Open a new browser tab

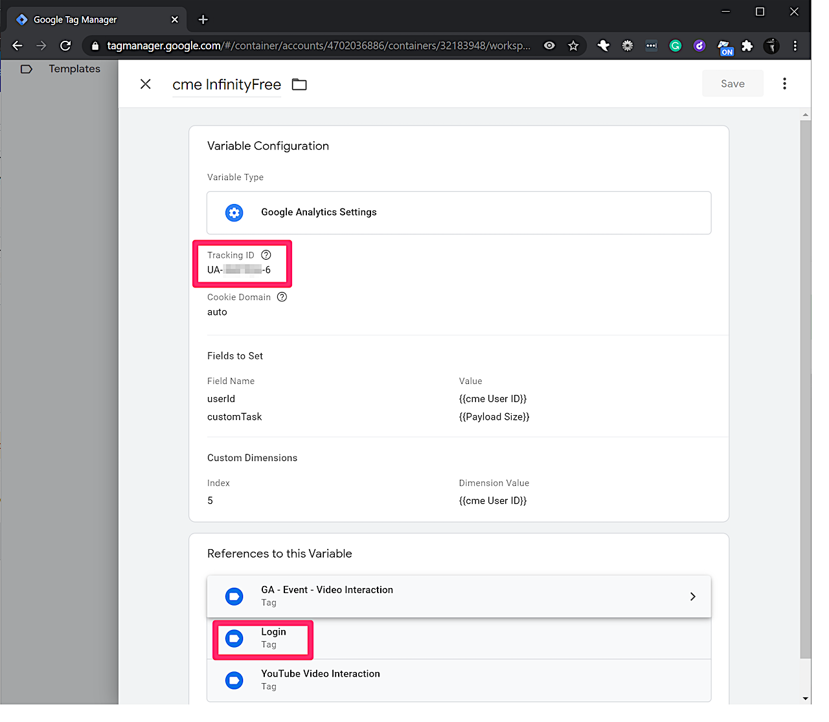(x=203, y=19)
